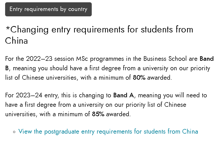Open the postgraduate entry requirements China link

108,132
